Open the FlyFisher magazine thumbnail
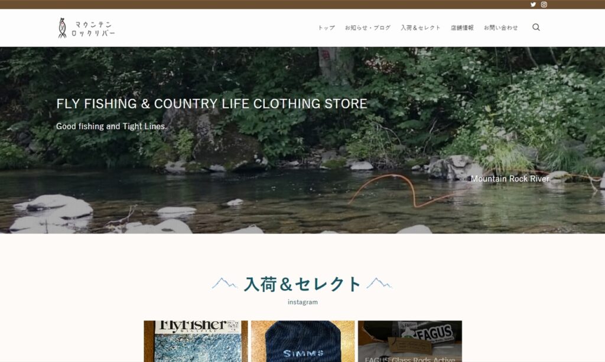The width and height of the screenshot is (605, 362). point(196,341)
